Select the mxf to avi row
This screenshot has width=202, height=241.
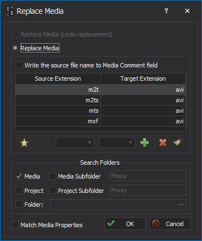[100, 121]
